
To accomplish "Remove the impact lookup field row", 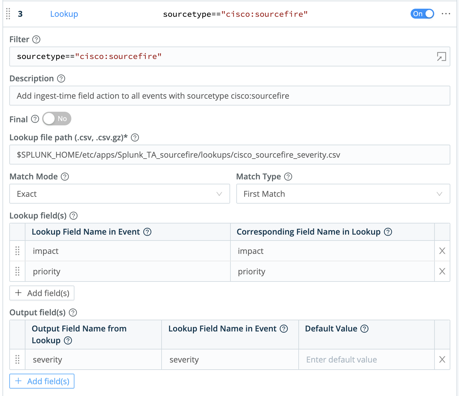I will [x=442, y=251].
